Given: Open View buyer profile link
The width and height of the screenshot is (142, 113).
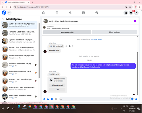Looking at the screenshot, I should pos(96,39).
